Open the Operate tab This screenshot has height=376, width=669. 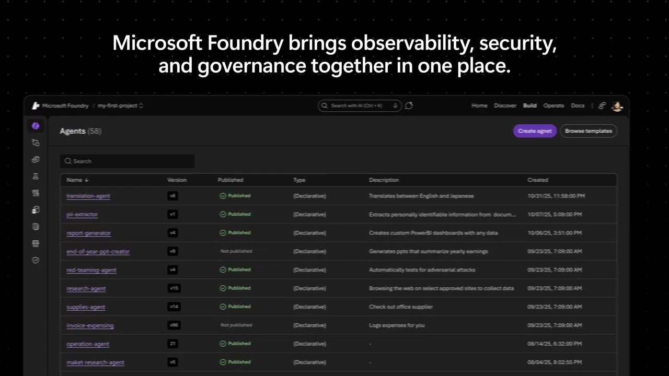pyautogui.click(x=553, y=105)
